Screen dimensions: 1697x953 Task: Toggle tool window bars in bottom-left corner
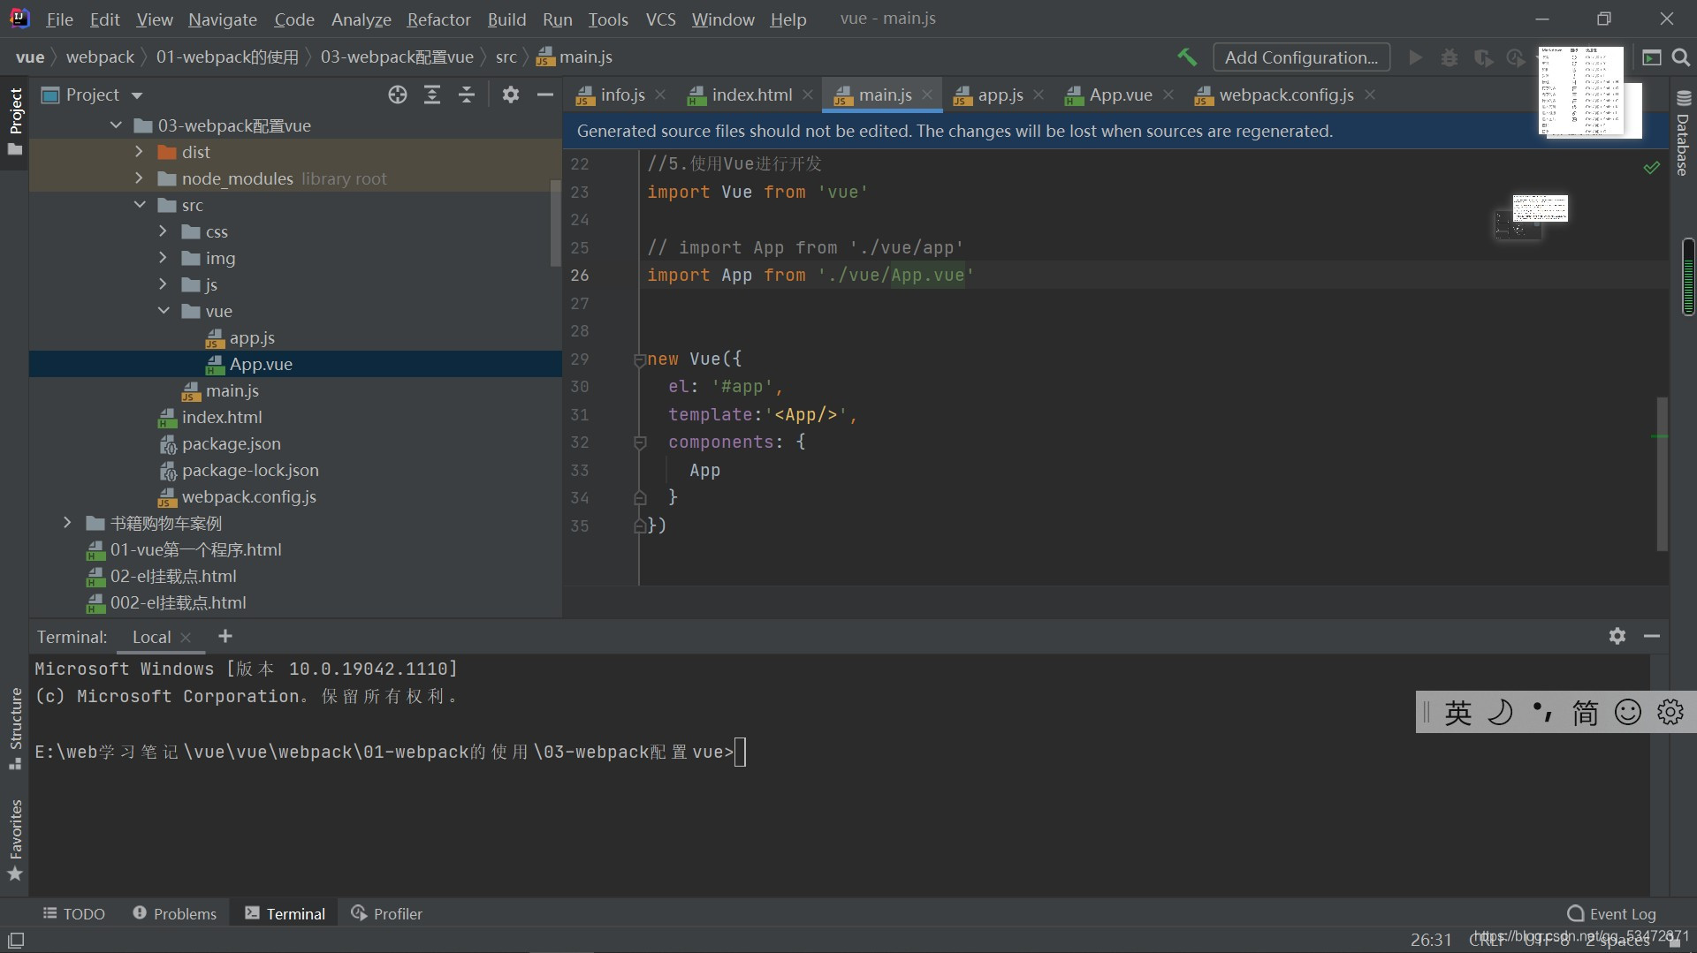[16, 941]
